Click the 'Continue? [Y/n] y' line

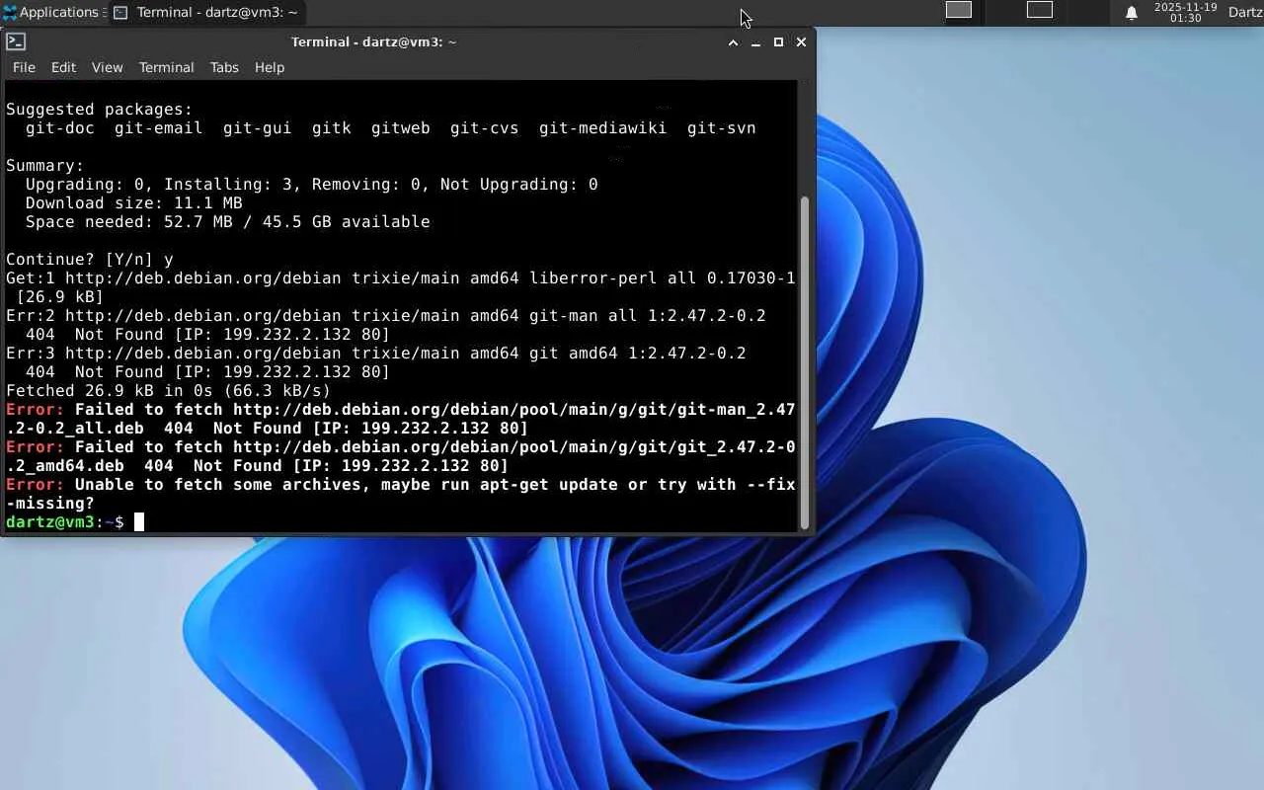(x=90, y=260)
